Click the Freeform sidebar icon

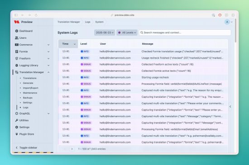click(17, 58)
